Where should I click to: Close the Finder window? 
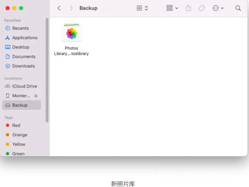tap(7, 8)
